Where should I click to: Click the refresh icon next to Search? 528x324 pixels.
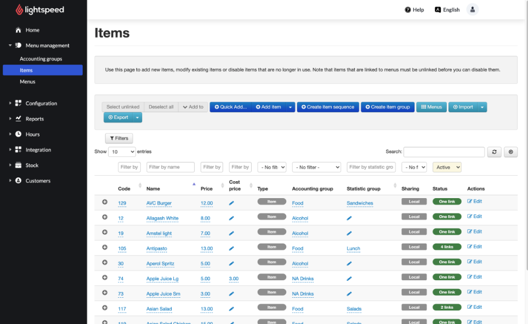[x=495, y=152]
